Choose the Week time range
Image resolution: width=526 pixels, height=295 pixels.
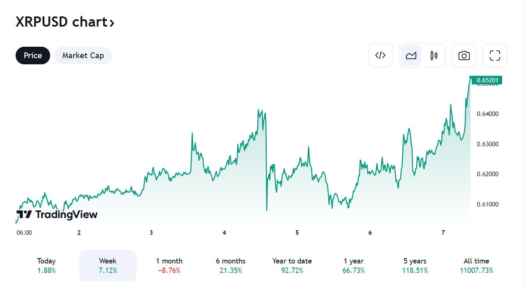click(108, 265)
